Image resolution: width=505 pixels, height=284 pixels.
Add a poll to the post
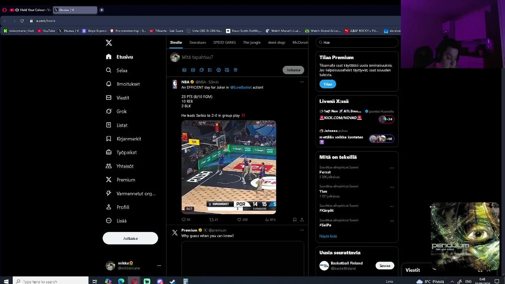point(210,70)
